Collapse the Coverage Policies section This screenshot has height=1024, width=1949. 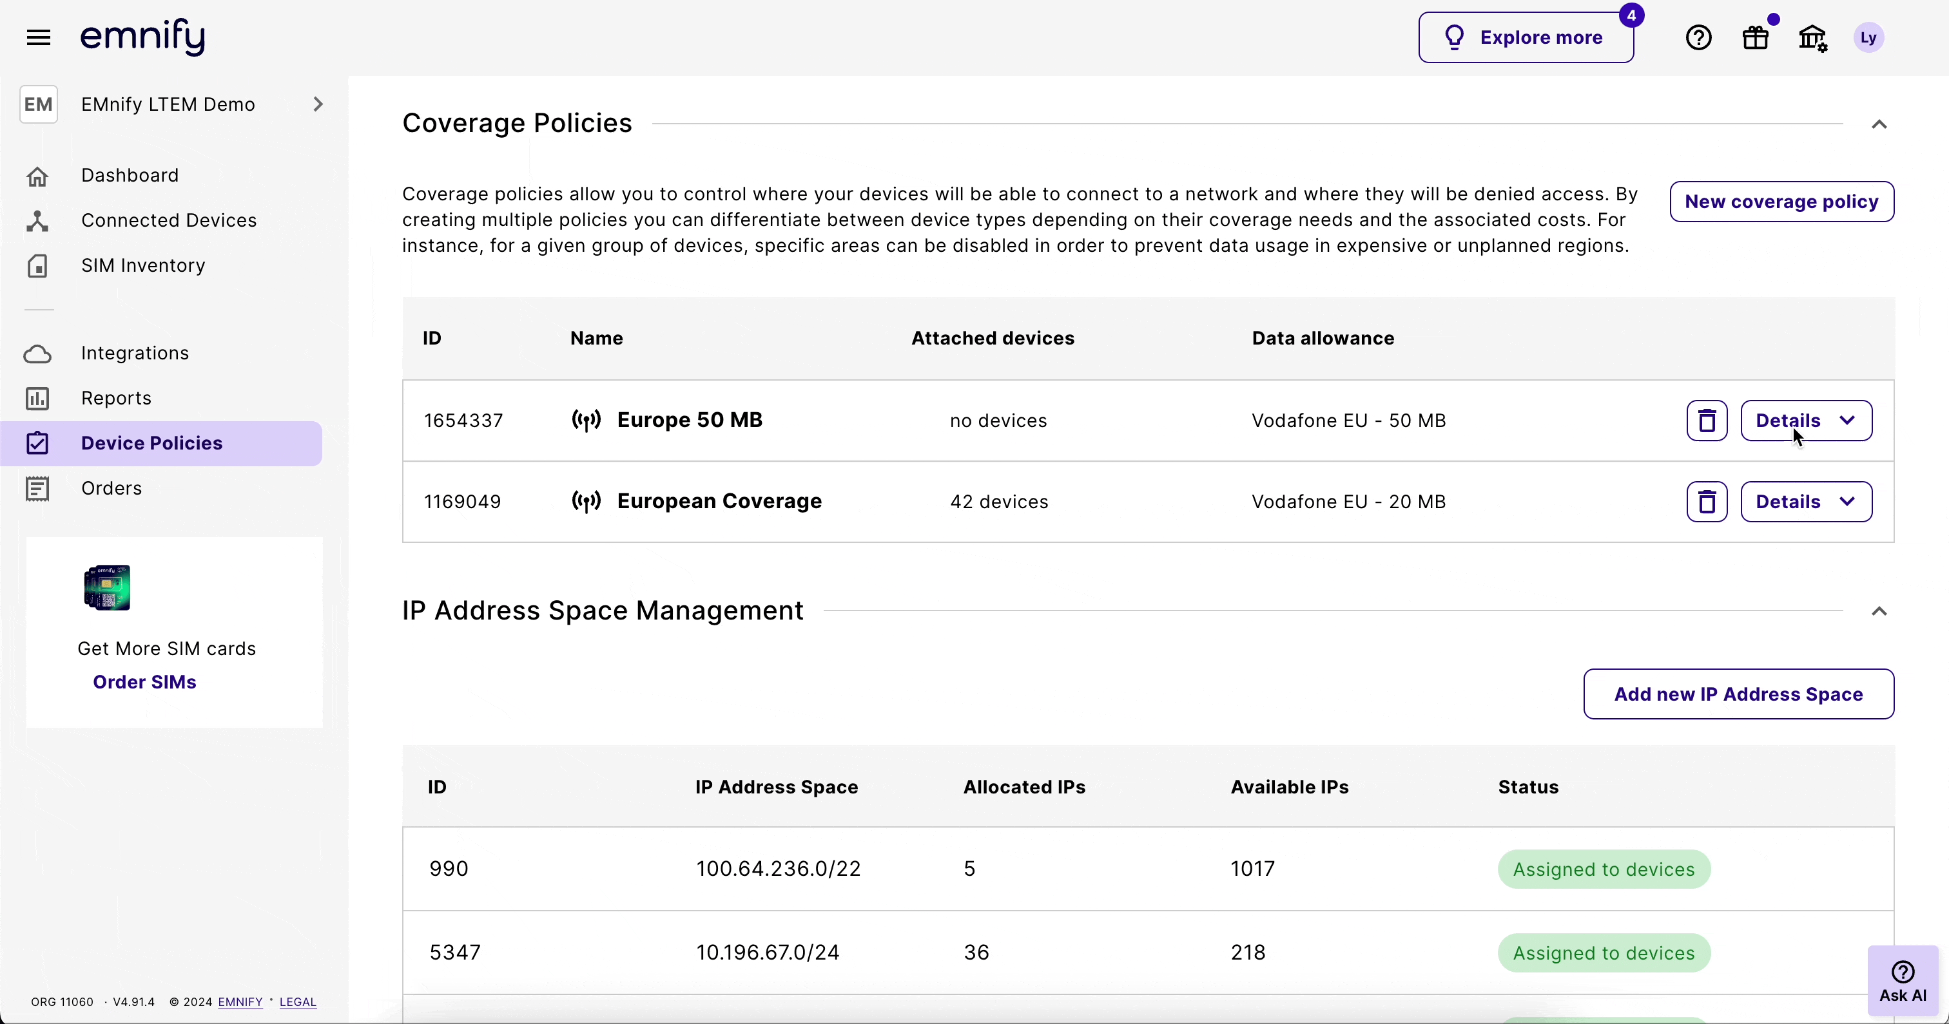1879,124
